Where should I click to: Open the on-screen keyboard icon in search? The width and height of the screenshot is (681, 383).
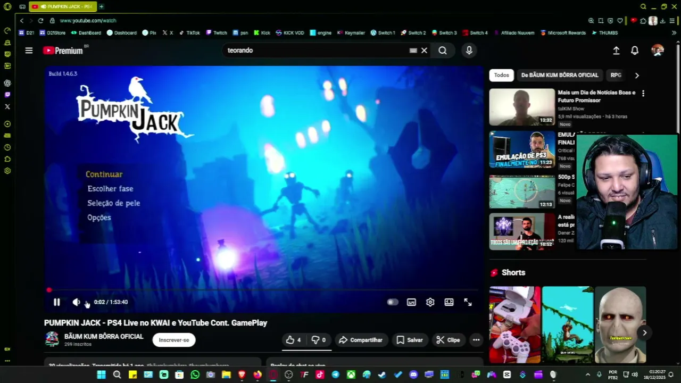(x=413, y=51)
